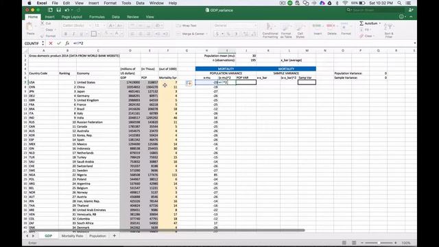Viewport: 439px width, 247px height.
Task: Open Insert Function via fx icon
Action: coord(67,43)
